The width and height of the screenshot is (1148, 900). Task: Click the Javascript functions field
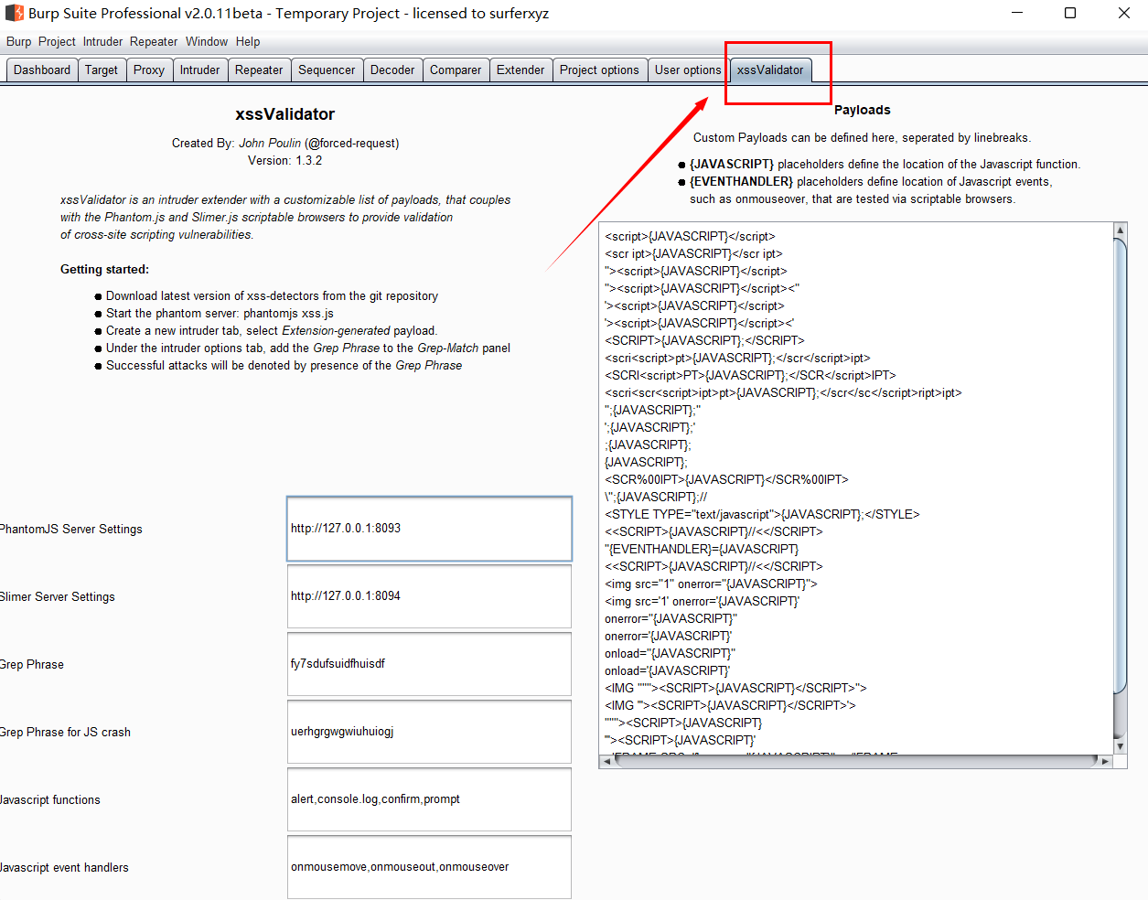coord(429,799)
